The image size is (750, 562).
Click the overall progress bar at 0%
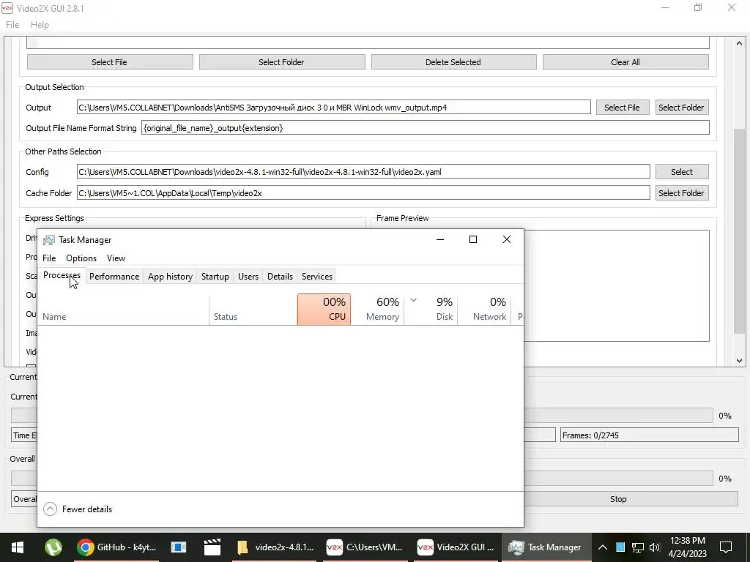tap(618, 478)
